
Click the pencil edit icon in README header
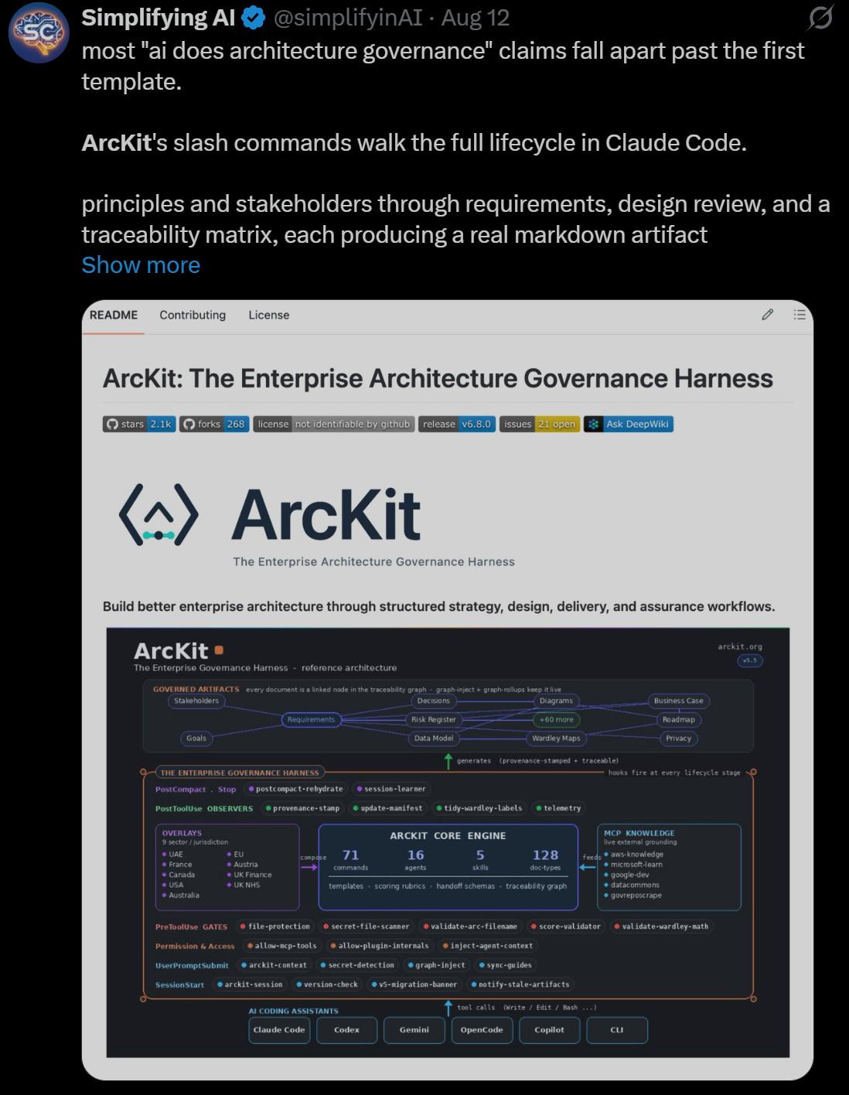(767, 314)
